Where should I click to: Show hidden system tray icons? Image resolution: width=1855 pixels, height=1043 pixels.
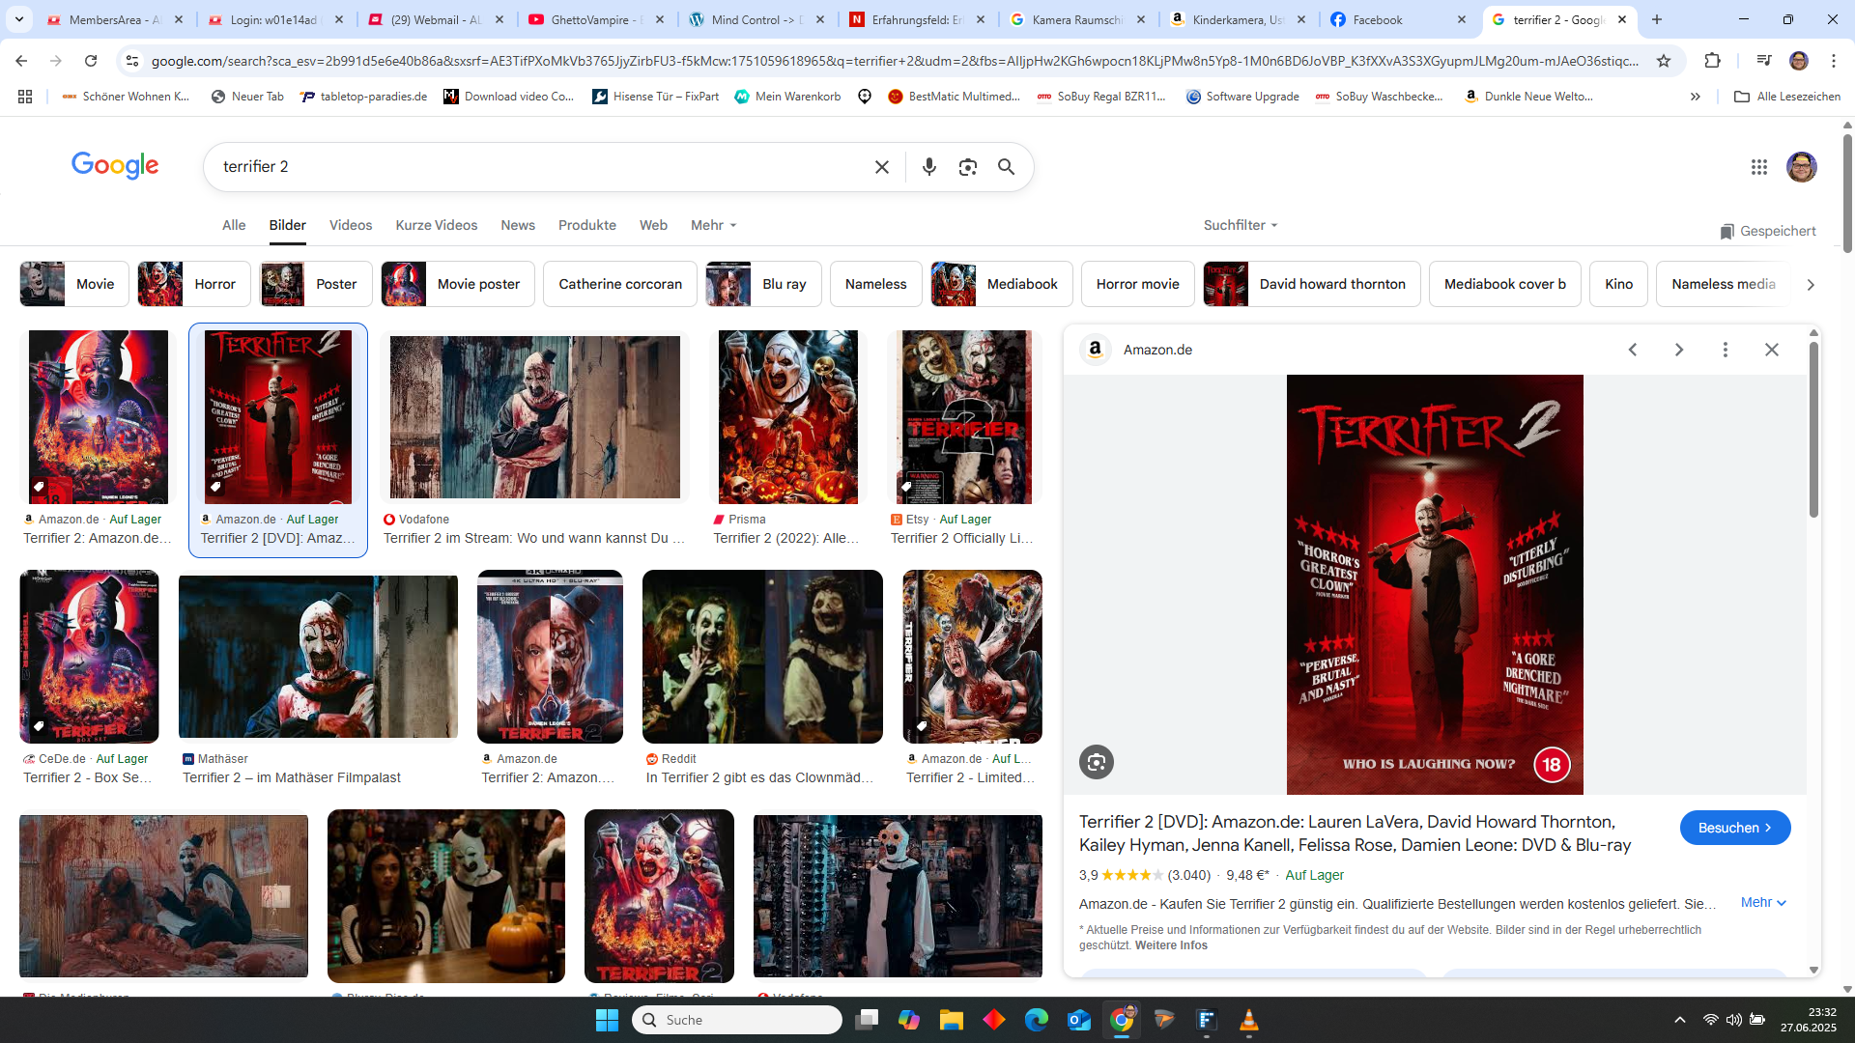1680,1020
